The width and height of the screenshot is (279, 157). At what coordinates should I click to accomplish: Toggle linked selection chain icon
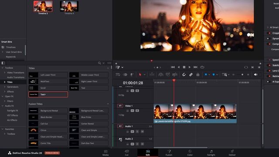[191, 75]
